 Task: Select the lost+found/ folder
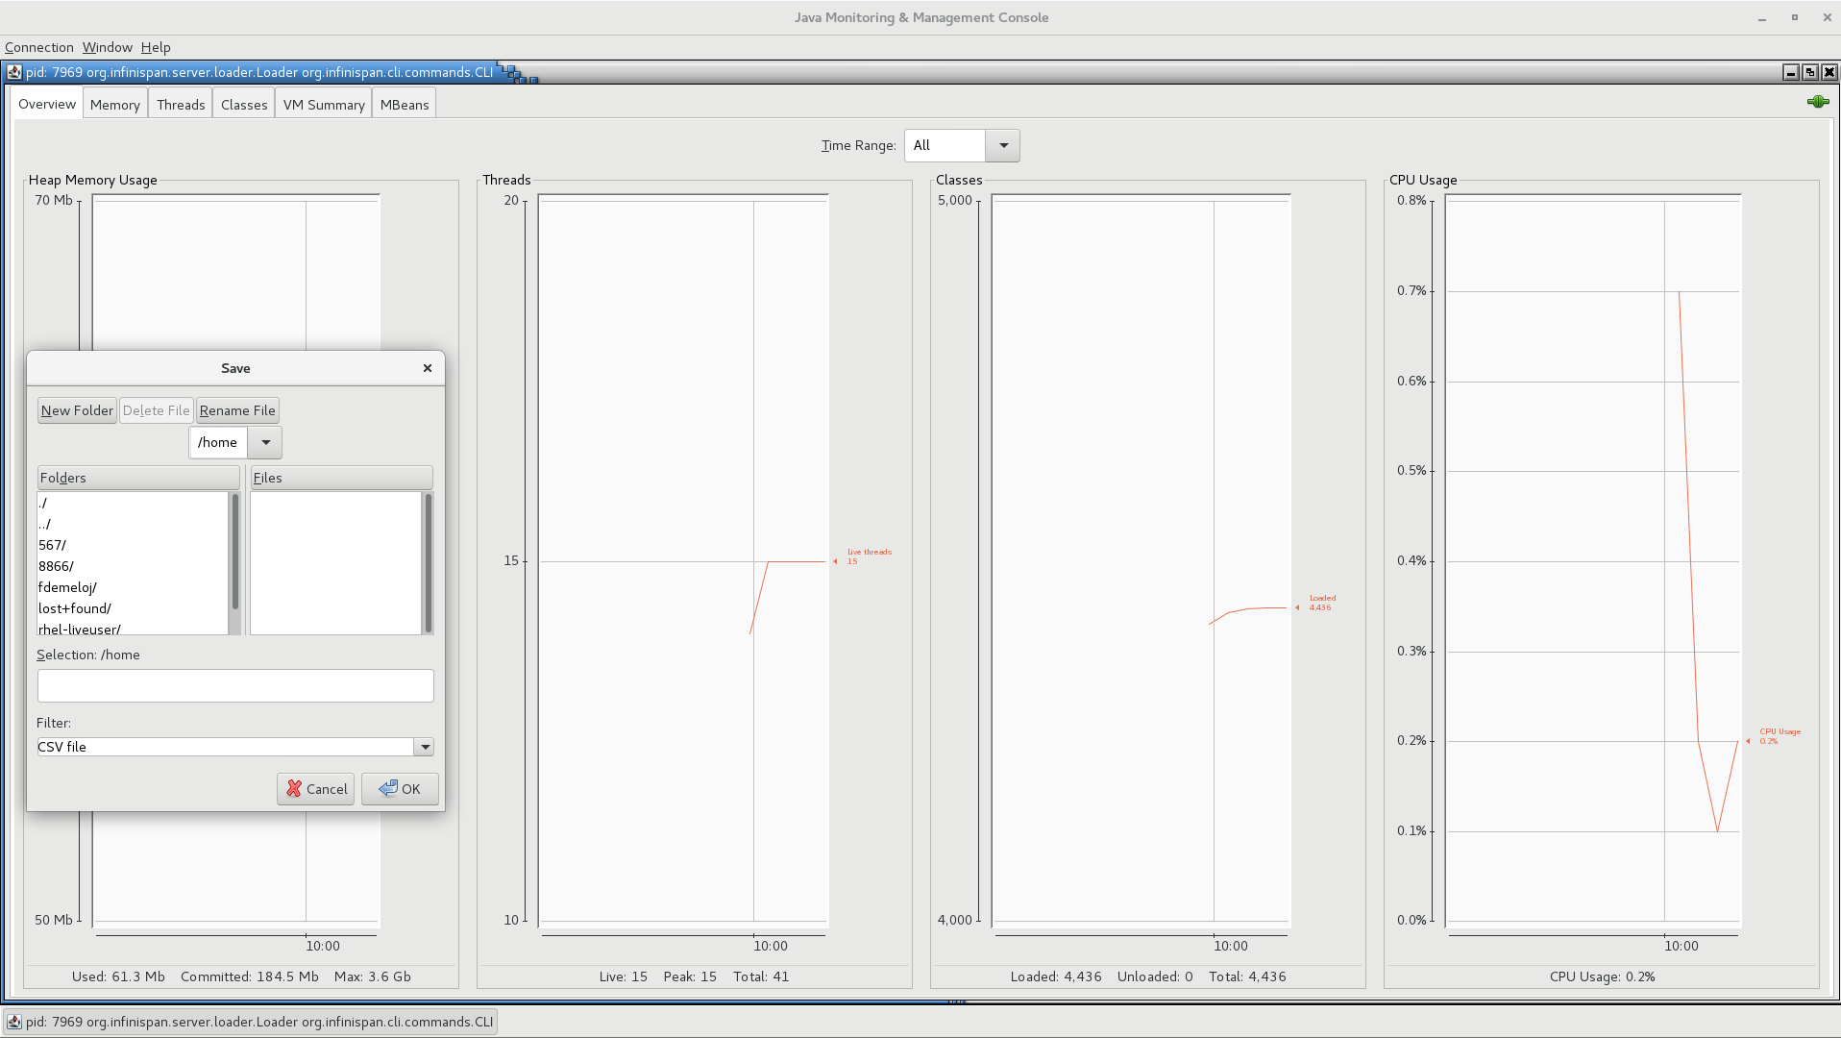75,608
